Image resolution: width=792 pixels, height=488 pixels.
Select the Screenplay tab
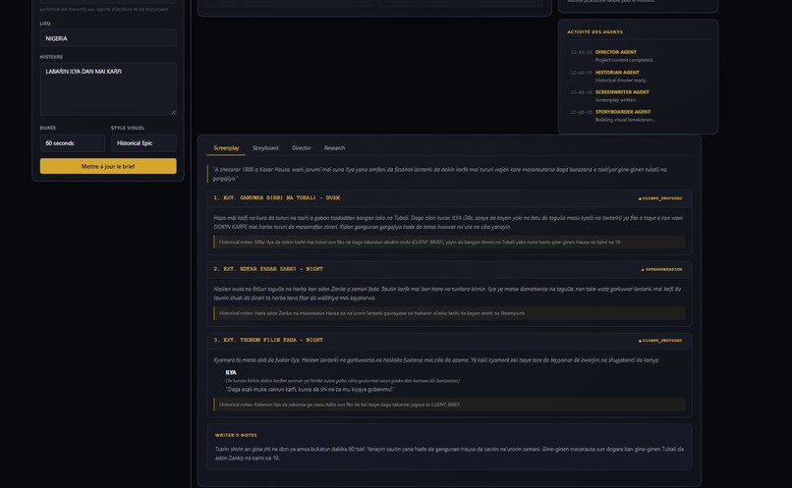point(226,148)
